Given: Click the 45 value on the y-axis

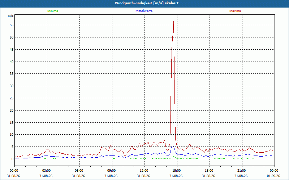Looking at the screenshot, I should tap(12, 50).
